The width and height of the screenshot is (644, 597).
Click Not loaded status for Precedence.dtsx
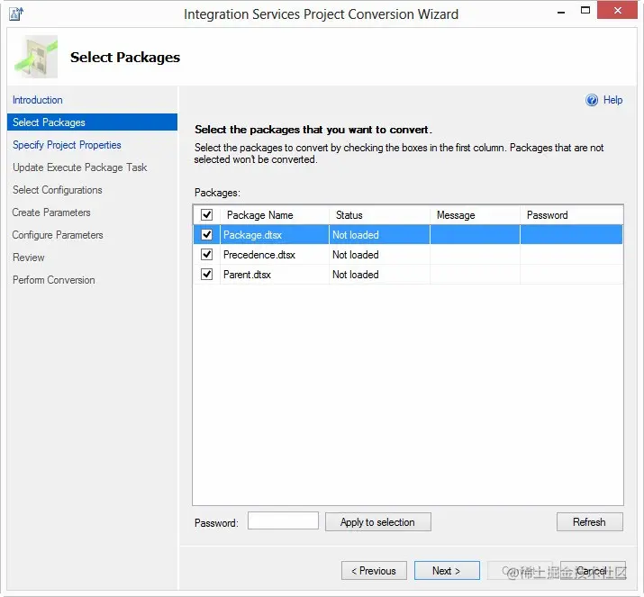click(355, 255)
